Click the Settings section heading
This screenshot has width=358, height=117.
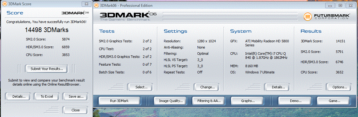(x=175, y=31)
